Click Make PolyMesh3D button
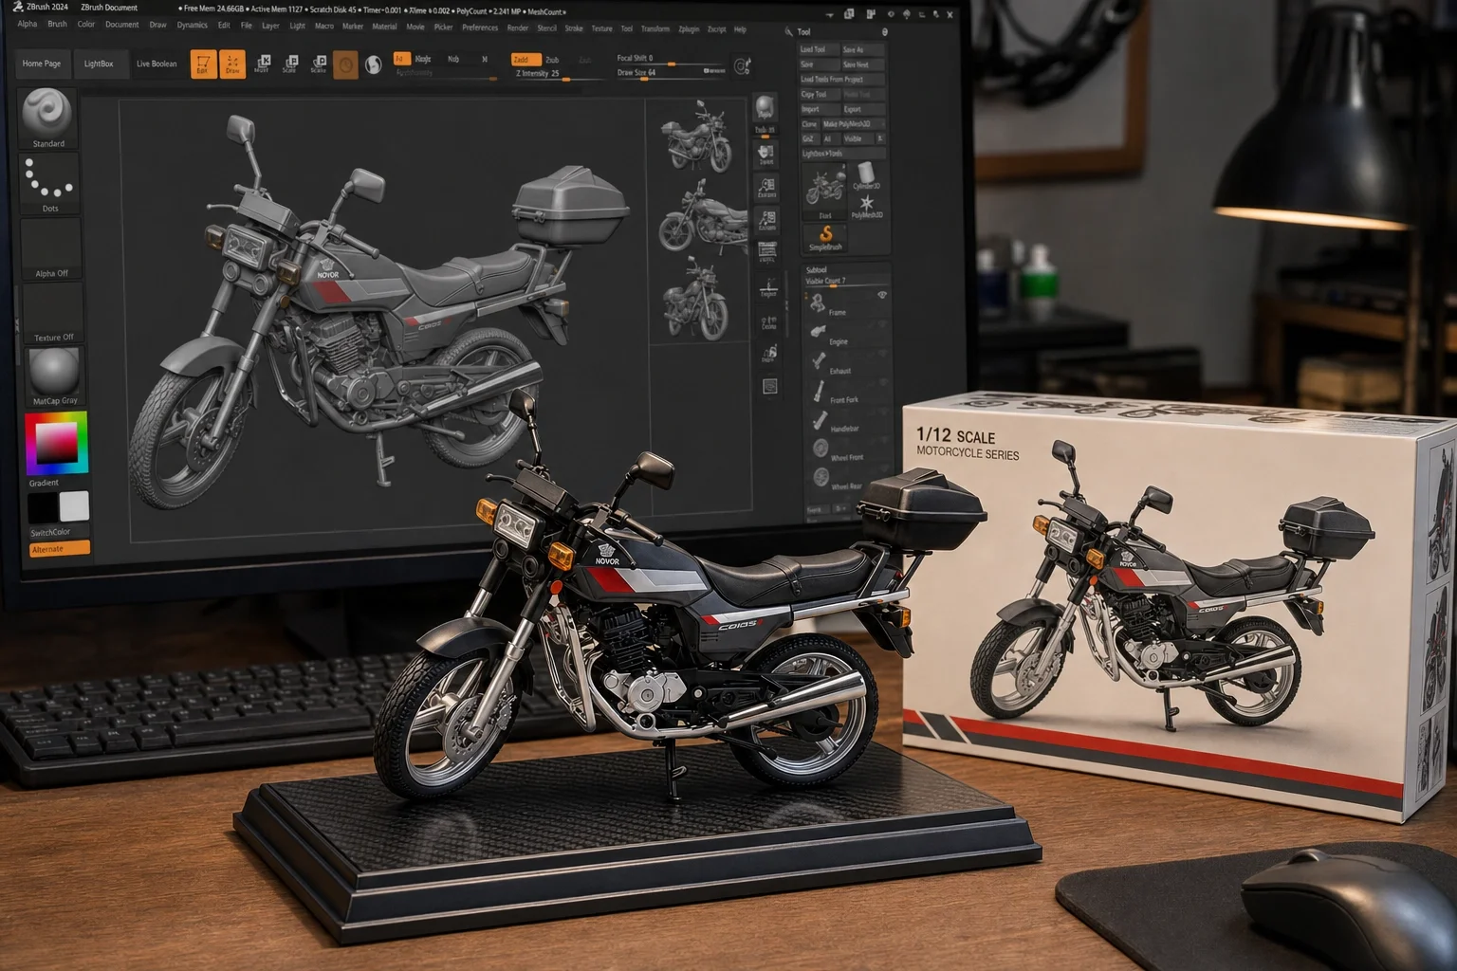 click(x=854, y=124)
